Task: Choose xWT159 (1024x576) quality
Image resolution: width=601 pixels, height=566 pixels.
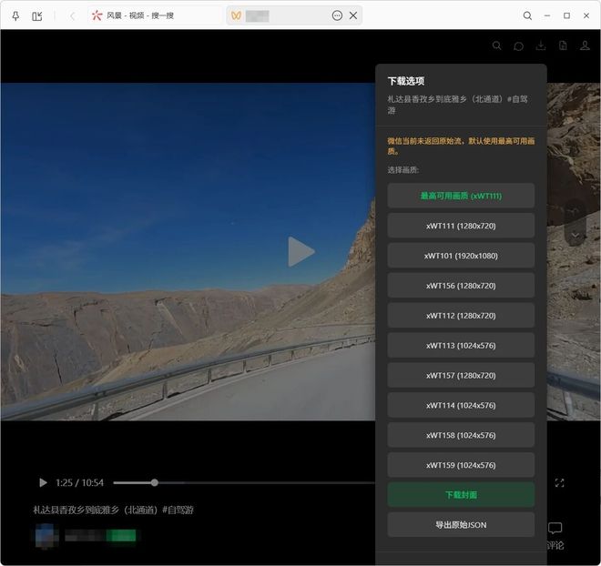Action: coord(461,465)
